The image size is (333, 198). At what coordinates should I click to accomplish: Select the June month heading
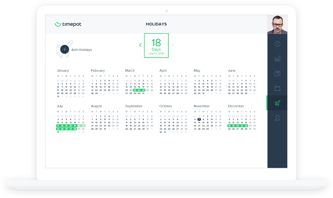click(232, 70)
